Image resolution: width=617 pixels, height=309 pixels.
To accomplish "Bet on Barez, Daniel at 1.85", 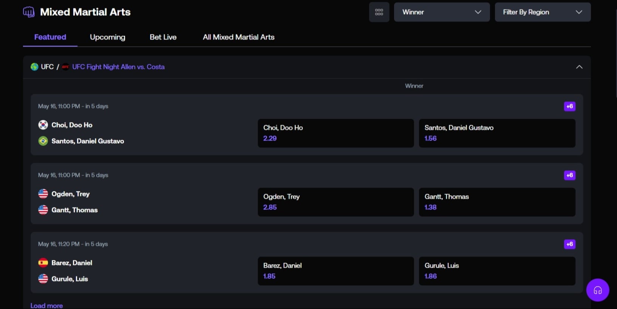I will point(336,271).
